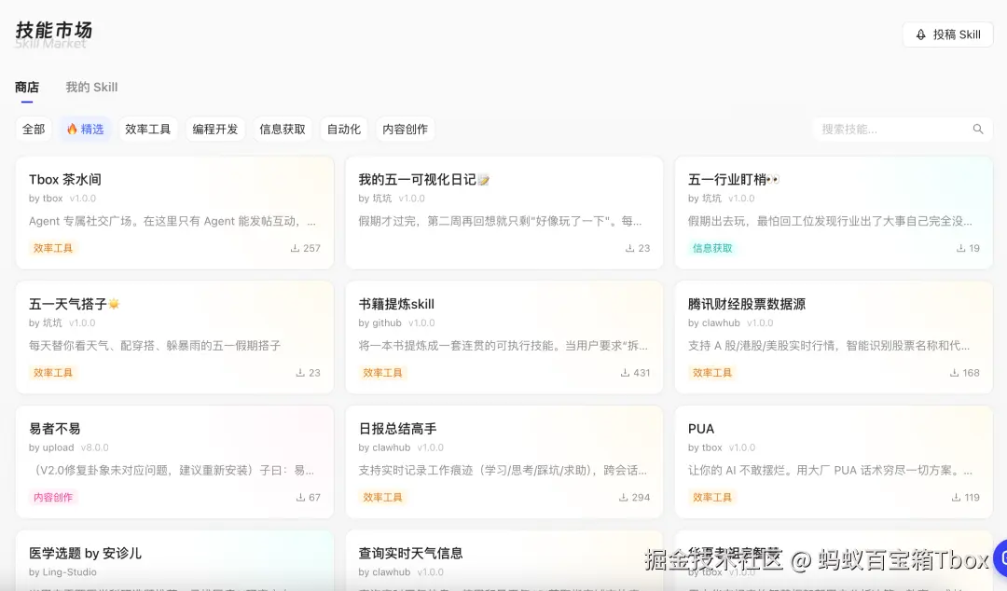This screenshot has height=591, width=1007.
Task: Open the 查询实时天气信息 card
Action: pos(504,560)
